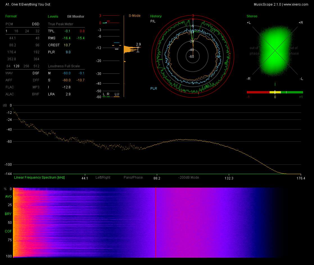Click the stereo correlation meter bar
The image size is (314, 265).
pos(275,92)
